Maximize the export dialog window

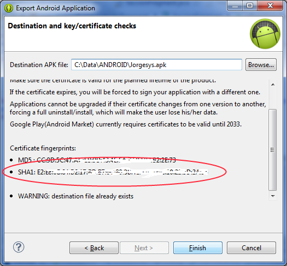click(x=250, y=6)
